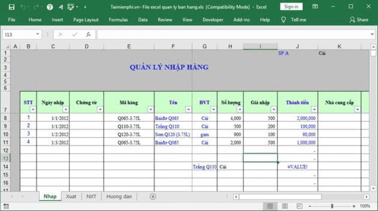Open the Ngày nhập filter dropdown
The image size is (378, 211).
pos(66,110)
